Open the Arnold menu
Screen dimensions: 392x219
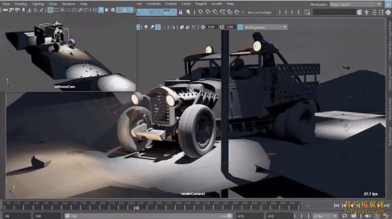click(217, 3)
